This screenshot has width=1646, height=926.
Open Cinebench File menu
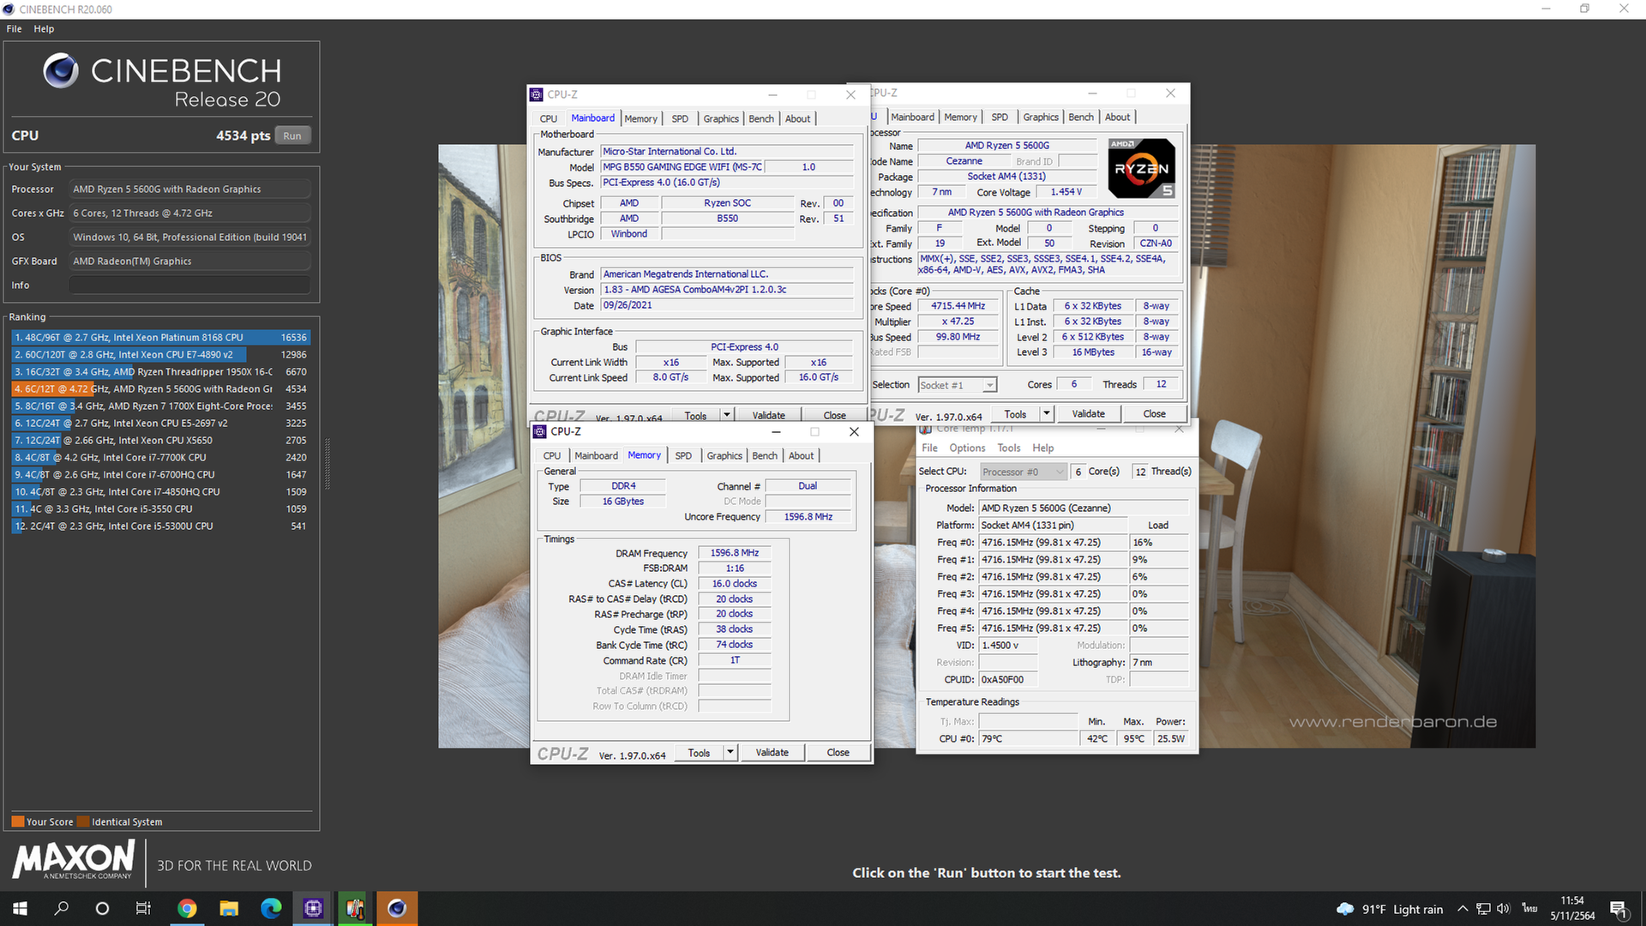point(15,29)
